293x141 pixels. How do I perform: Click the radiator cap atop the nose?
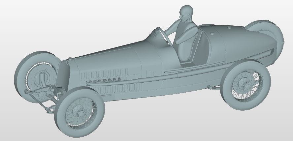[x=70, y=59]
